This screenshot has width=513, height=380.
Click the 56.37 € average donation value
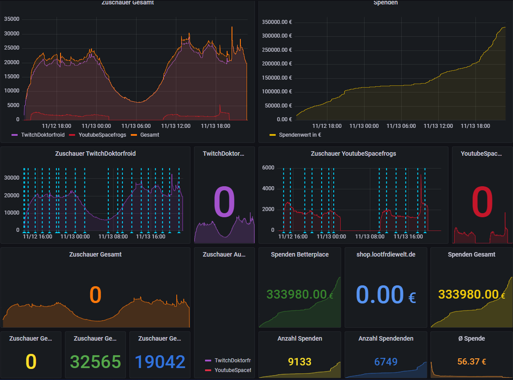pyautogui.click(x=471, y=362)
